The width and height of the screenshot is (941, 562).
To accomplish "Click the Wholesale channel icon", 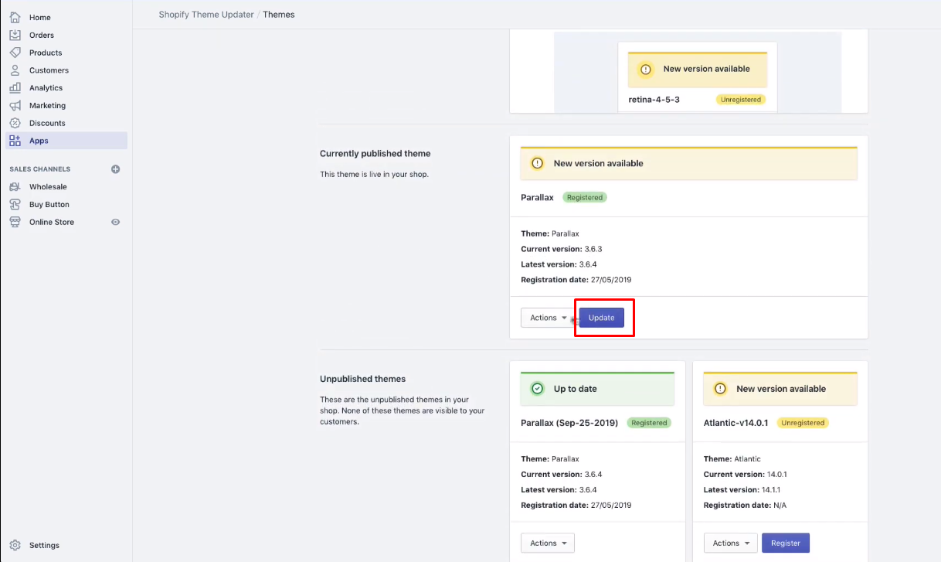I will click(x=15, y=187).
